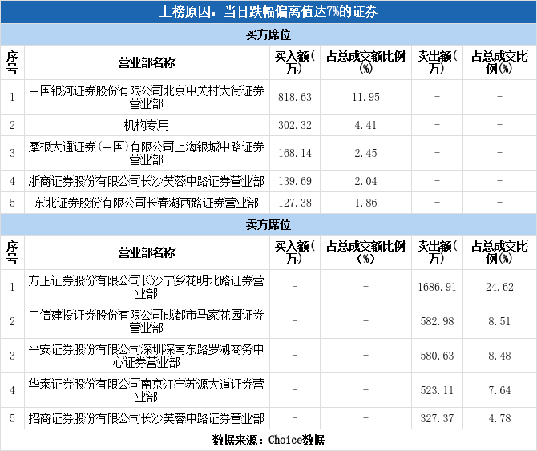The image size is (537, 451).
Task: Click sell amount 582.98
Action: pyautogui.click(x=437, y=322)
